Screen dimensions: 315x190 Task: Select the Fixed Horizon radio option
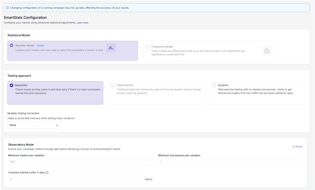click(x=113, y=85)
